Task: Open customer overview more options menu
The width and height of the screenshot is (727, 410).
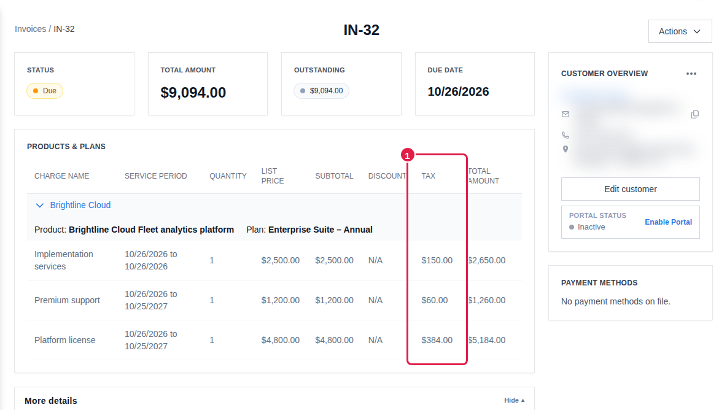Action: point(691,74)
